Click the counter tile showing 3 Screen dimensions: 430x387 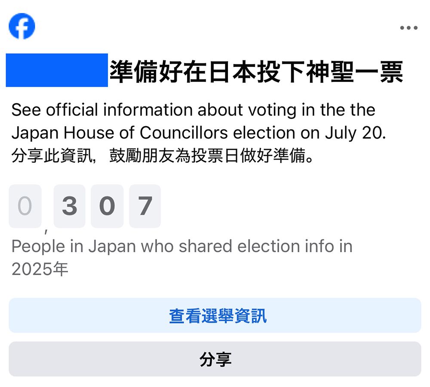(x=70, y=206)
